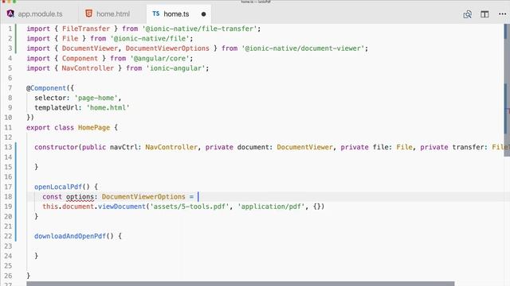The height and width of the screenshot is (286, 510).
Task: Click the constructor keyword
Action: [57, 147]
